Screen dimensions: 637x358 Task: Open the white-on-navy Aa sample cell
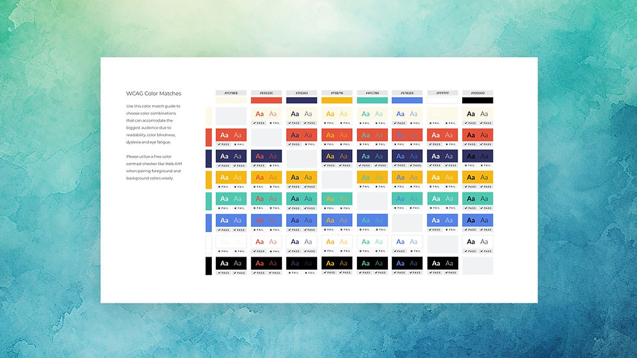coord(443,156)
